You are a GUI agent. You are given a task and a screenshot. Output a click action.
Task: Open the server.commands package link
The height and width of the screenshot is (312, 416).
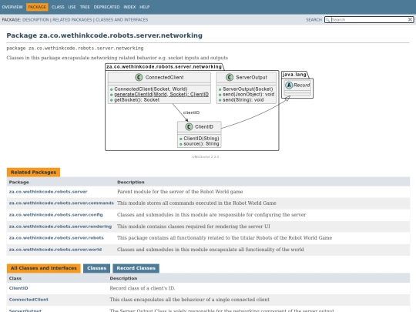point(62,203)
